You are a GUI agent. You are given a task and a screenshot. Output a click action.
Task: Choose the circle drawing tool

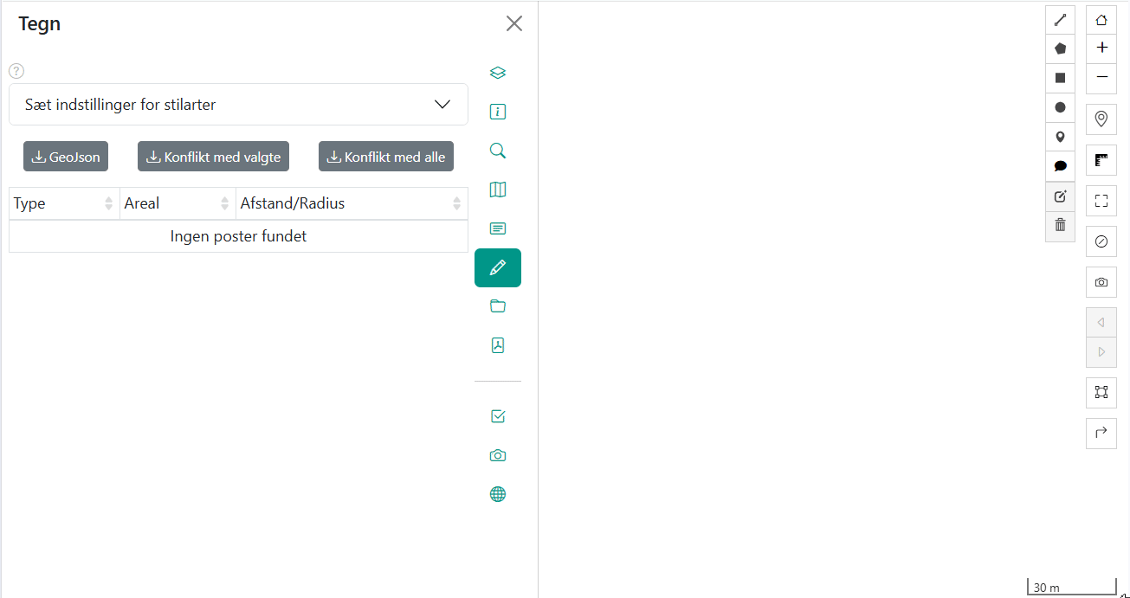(1060, 107)
